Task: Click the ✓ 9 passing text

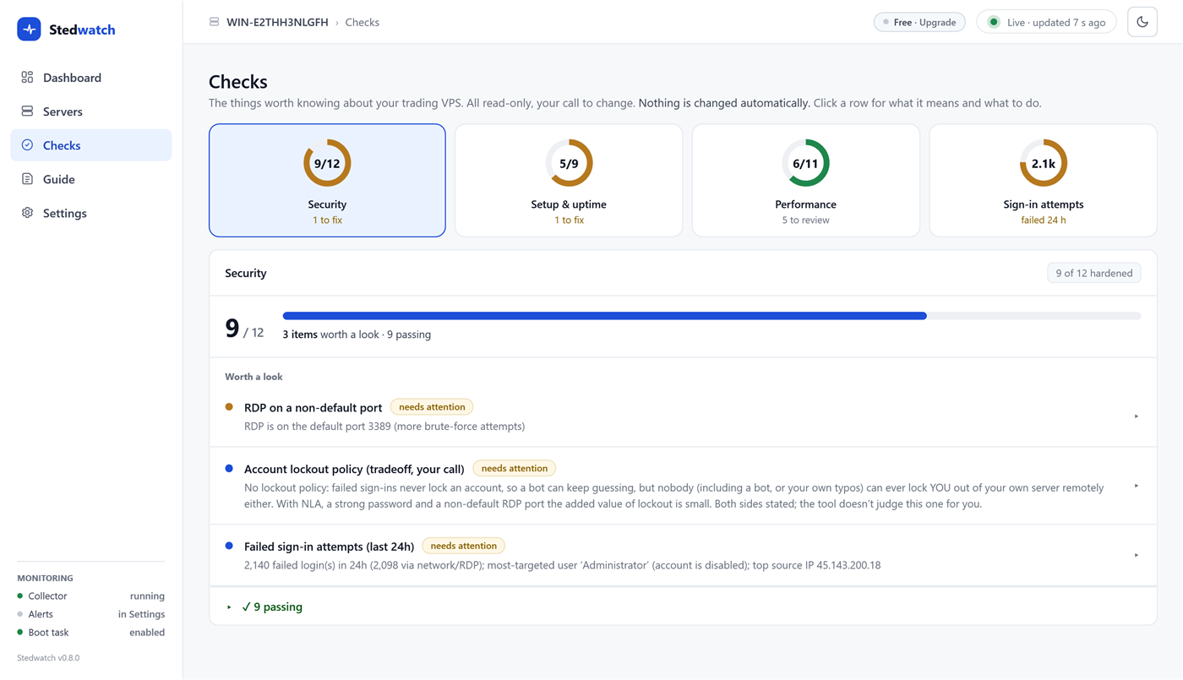Action: point(272,607)
